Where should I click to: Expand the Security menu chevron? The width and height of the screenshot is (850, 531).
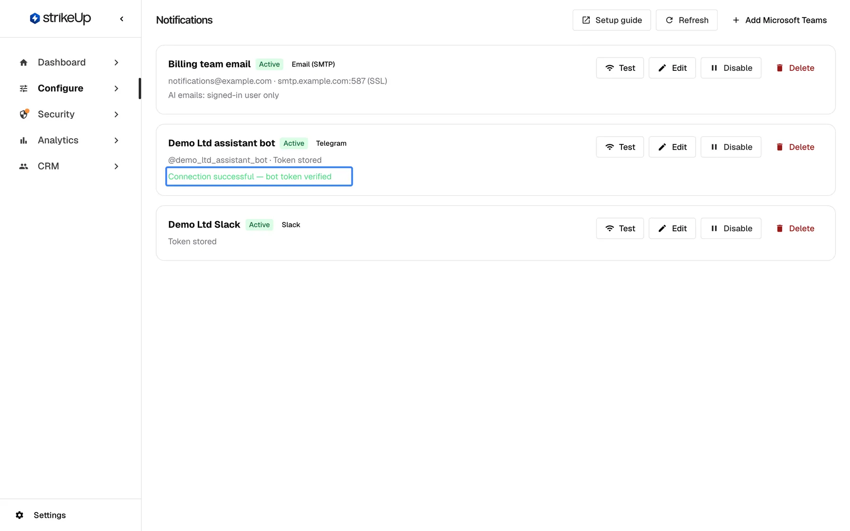click(116, 114)
